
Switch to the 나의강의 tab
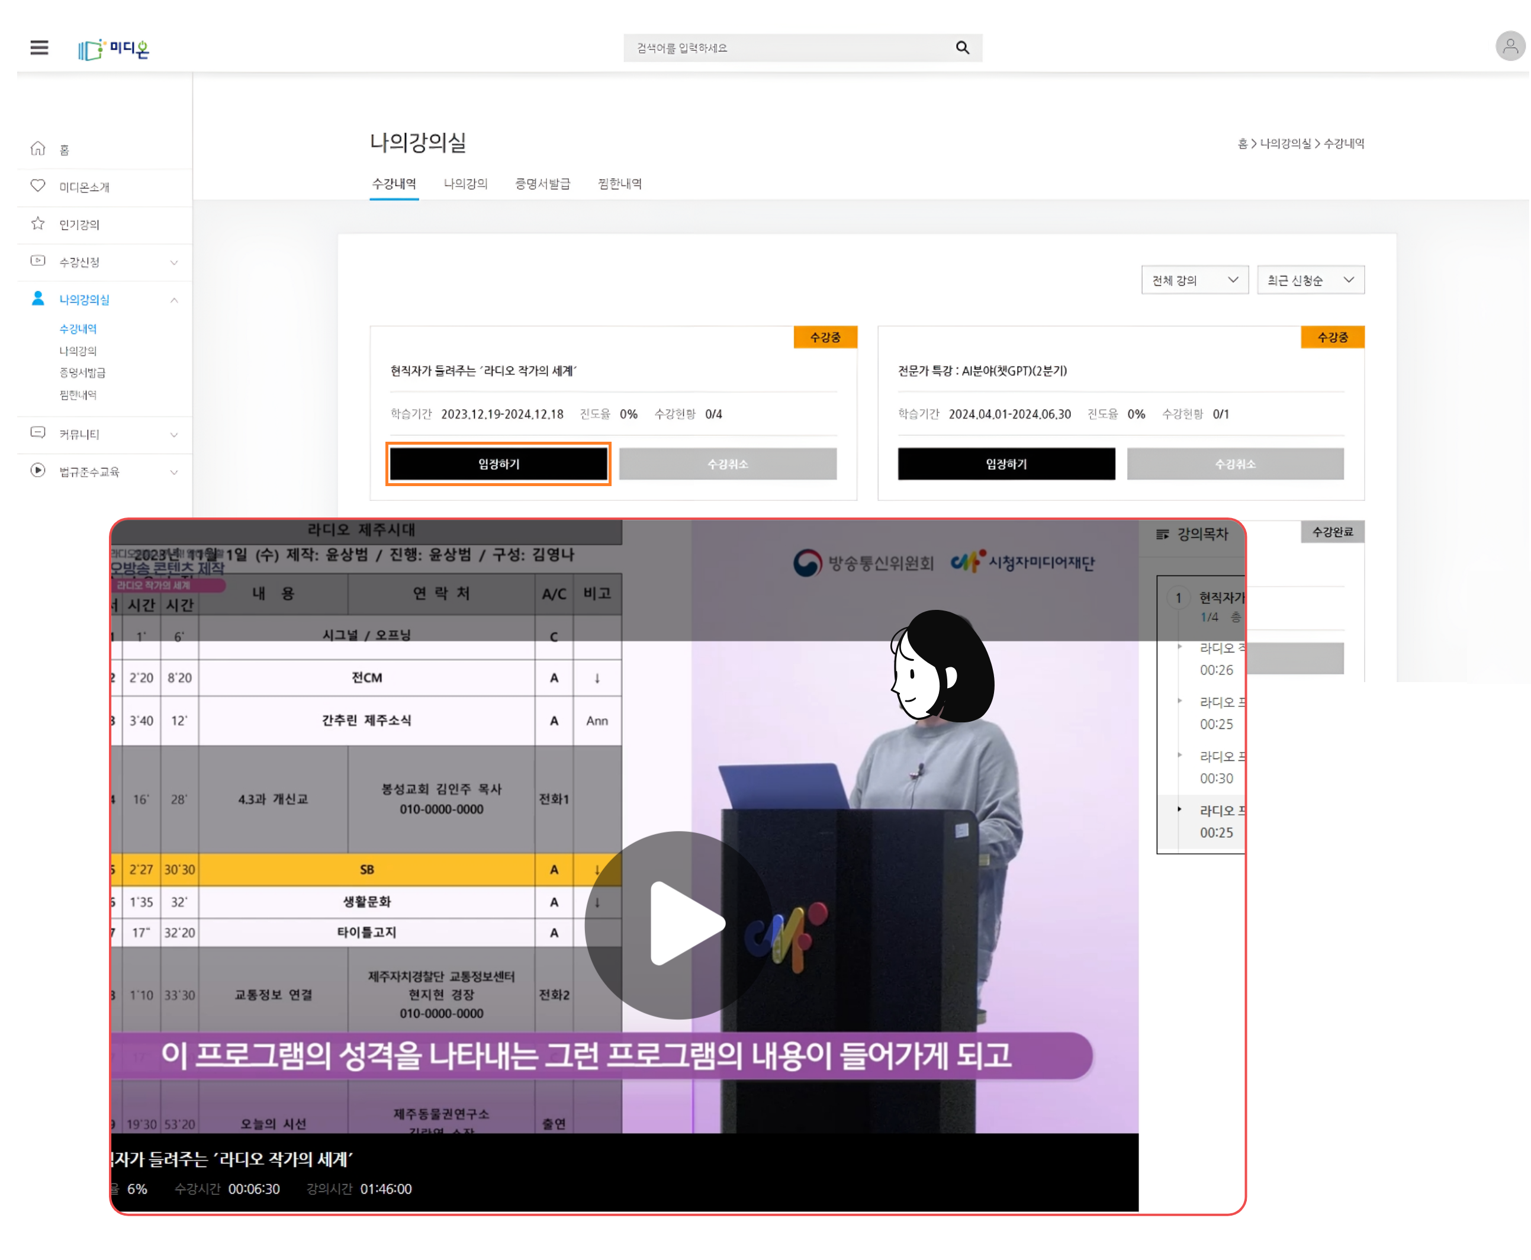coord(465,184)
